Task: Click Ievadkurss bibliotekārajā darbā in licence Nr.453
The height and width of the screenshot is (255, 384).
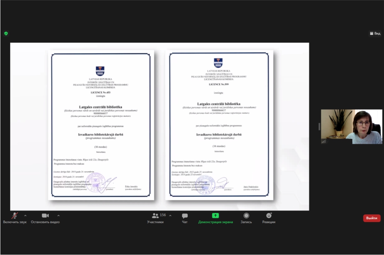Action: click(x=101, y=134)
